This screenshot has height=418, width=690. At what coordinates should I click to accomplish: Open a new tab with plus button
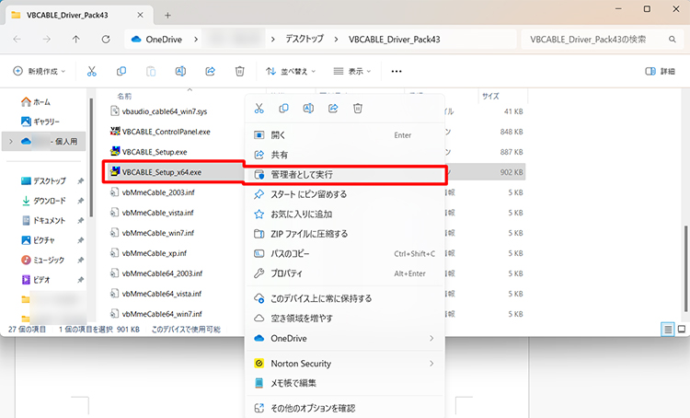point(167,16)
